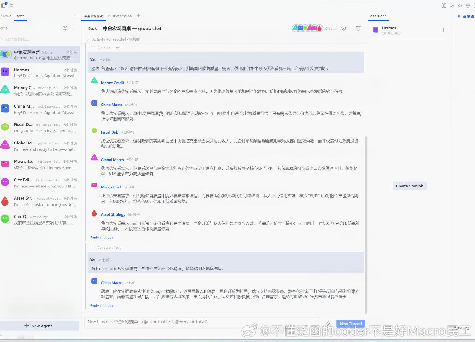Focus the Search bots field
Viewport: 475px width, 342px height.
38,39
